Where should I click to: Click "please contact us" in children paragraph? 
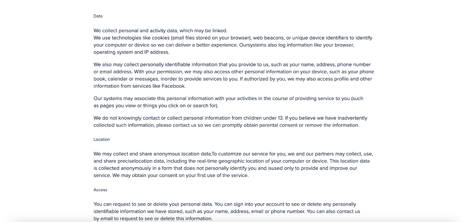pyautogui.click(x=176, y=125)
